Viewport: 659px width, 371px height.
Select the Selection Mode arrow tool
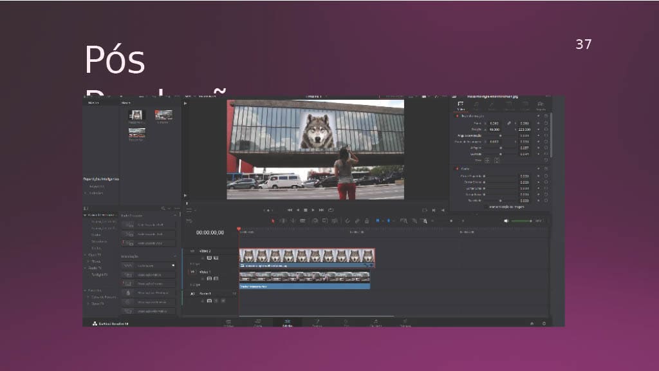(273, 221)
